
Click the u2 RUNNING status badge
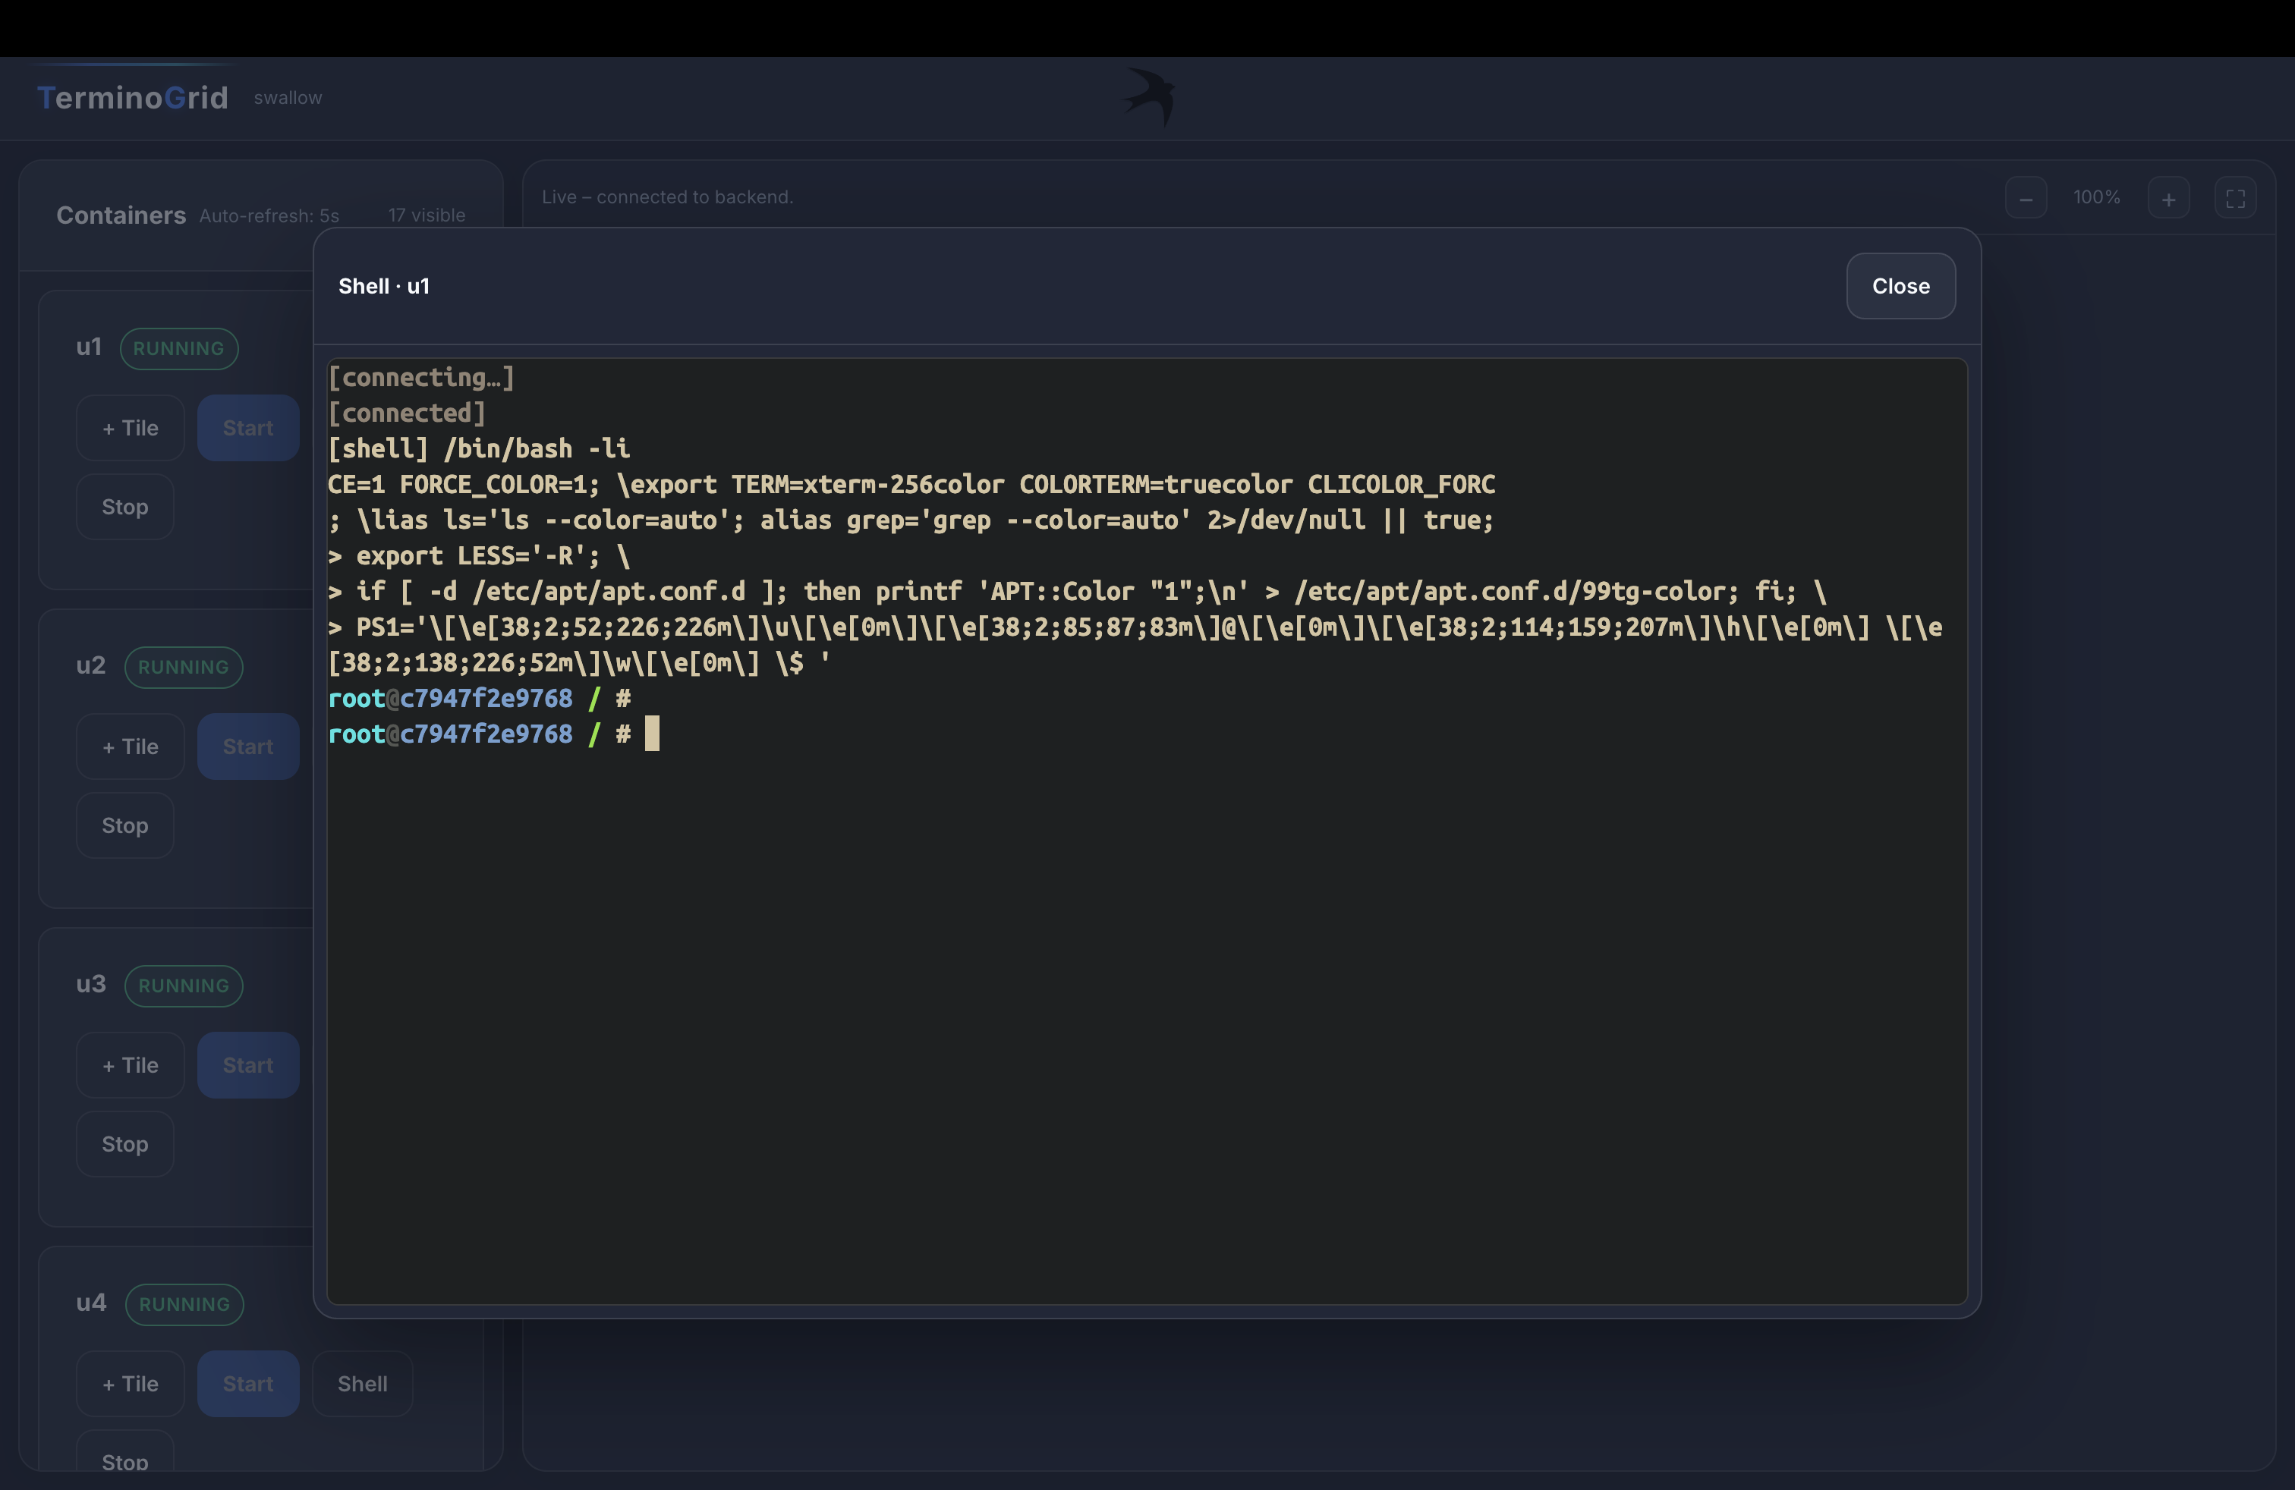tap(183, 667)
